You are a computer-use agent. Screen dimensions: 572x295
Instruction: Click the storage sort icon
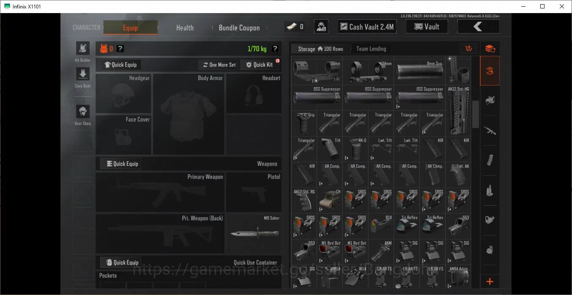[468, 49]
